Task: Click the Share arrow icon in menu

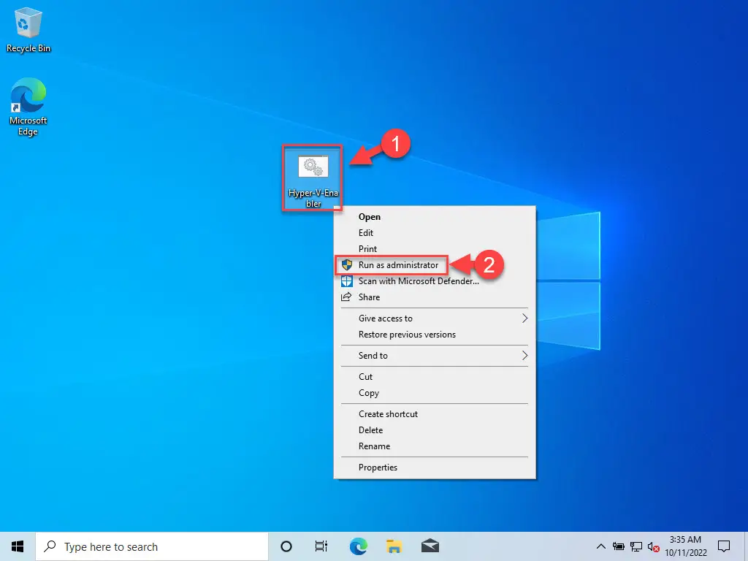Action: 346,297
